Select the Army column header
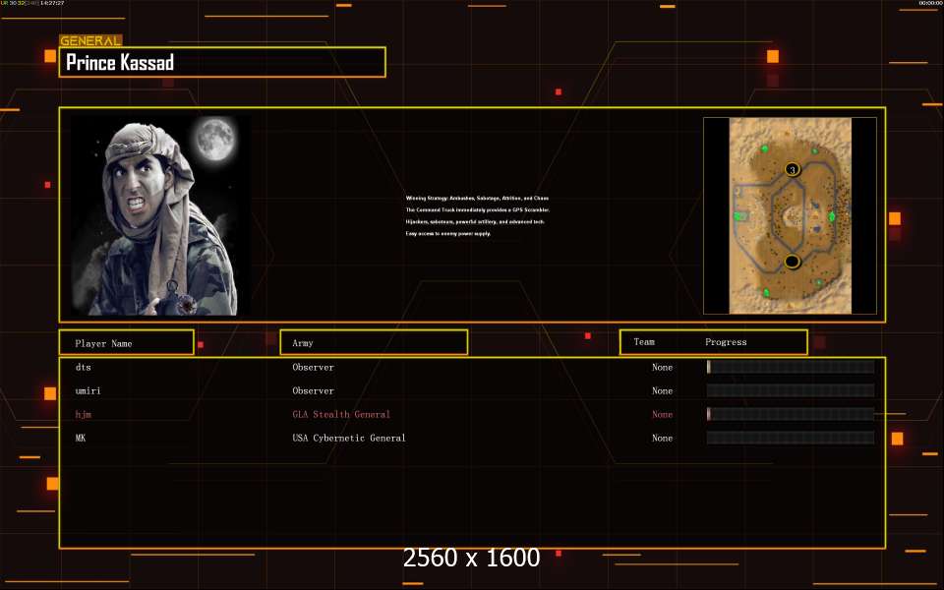Viewport: 944px width, 590px height. coord(374,343)
